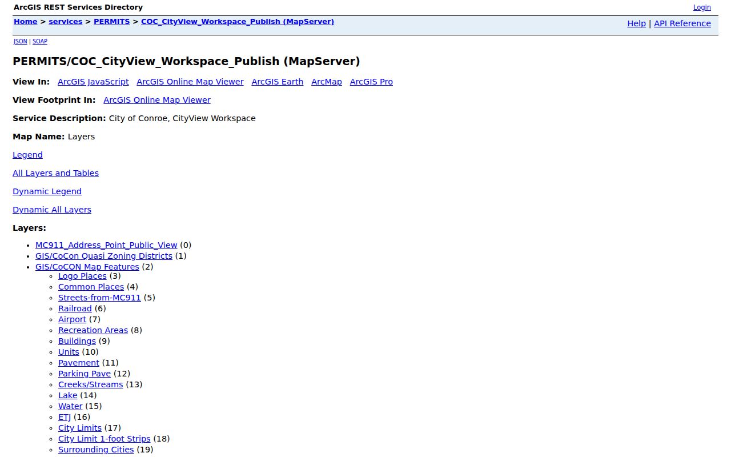Open MC911_Address_Point_Public_View layer
Screen dimensions: 731x457
coord(106,245)
